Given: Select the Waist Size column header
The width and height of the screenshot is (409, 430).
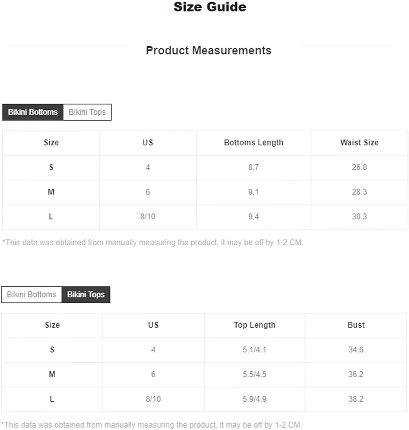Looking at the screenshot, I should tap(359, 142).
